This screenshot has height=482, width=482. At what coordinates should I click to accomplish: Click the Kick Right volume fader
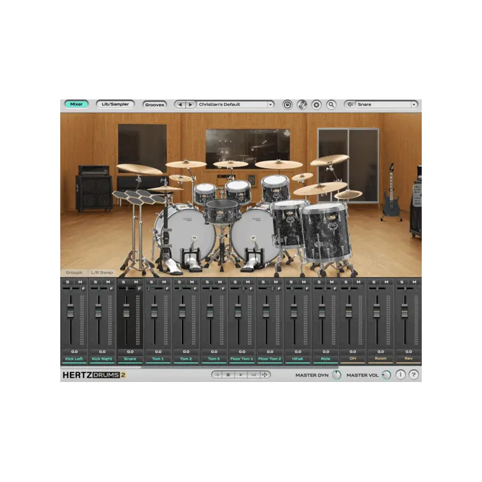pos(99,310)
